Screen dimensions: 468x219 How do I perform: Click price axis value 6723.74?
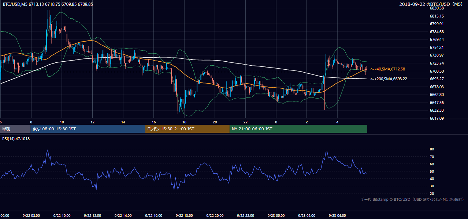(437, 63)
